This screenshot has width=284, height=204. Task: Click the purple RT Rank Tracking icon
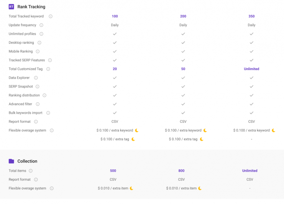pyautogui.click(x=11, y=7)
